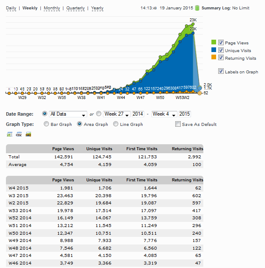
Task: Click the returning visits value 417
Action: coord(197,210)
